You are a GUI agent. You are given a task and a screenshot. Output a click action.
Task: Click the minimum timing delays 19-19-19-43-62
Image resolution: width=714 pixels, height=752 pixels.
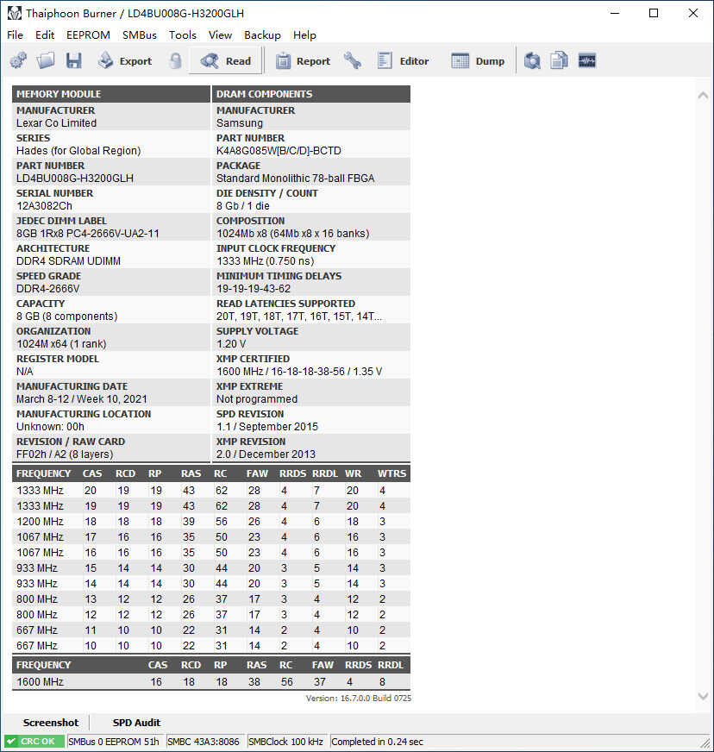(254, 289)
